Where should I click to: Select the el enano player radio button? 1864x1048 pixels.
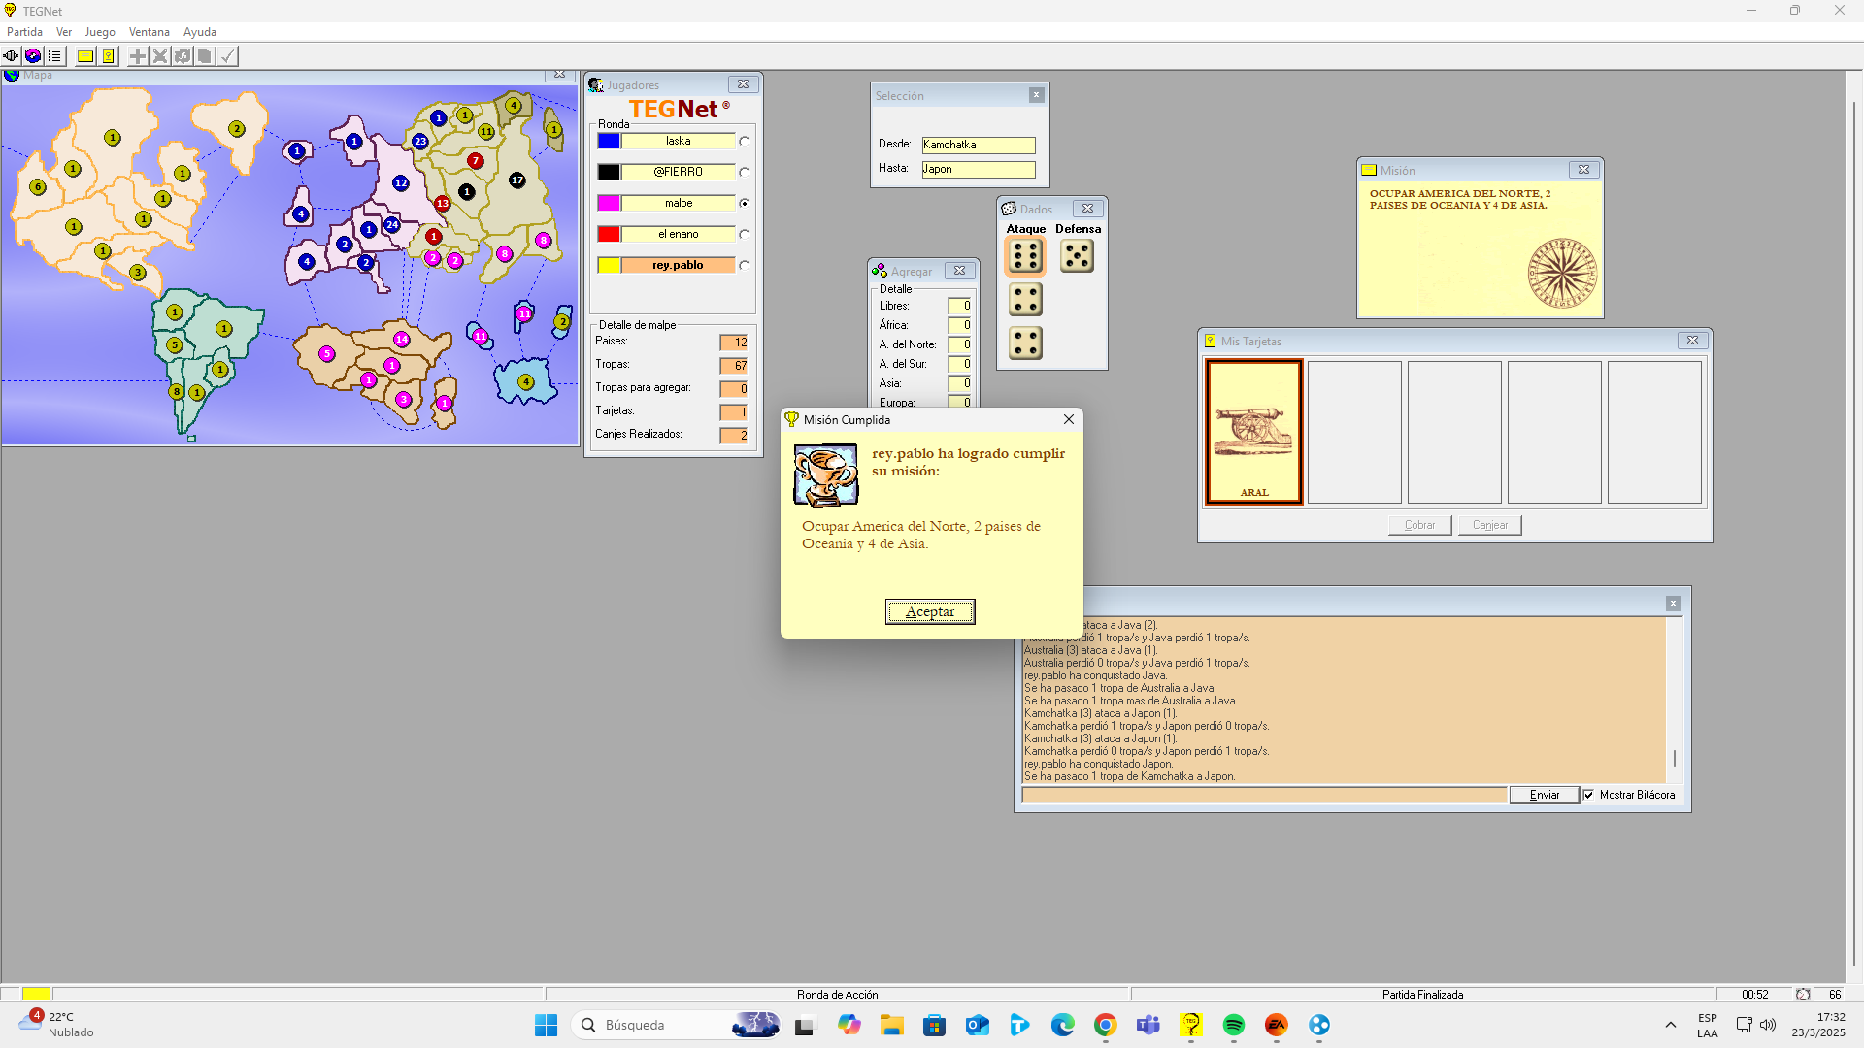(744, 235)
